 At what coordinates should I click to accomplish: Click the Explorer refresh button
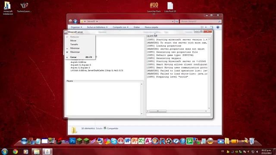point(176,22)
